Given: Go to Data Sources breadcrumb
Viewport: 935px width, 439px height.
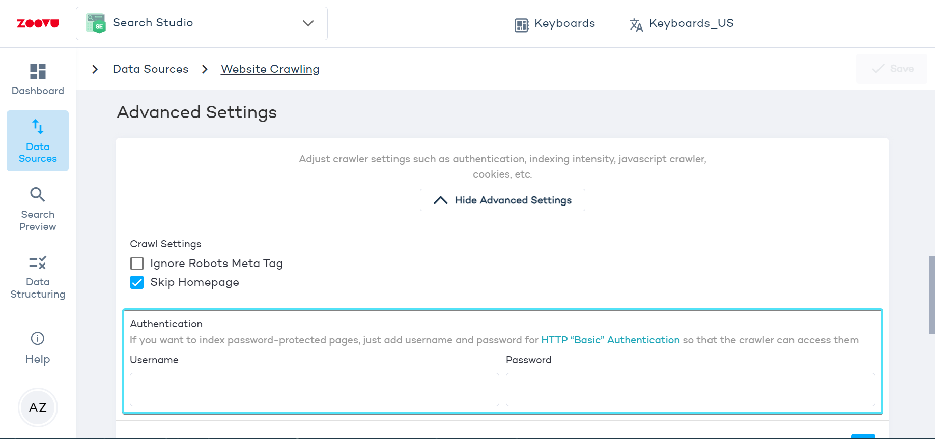Looking at the screenshot, I should click(x=151, y=69).
